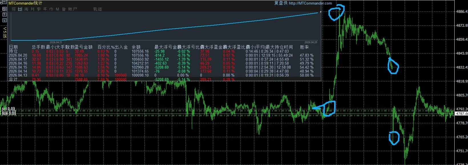
Task: Click the floating loss value -402.63
Action: point(161,63)
